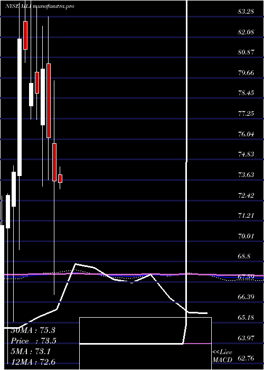Click the 79.66 price axis label

click(246, 73)
